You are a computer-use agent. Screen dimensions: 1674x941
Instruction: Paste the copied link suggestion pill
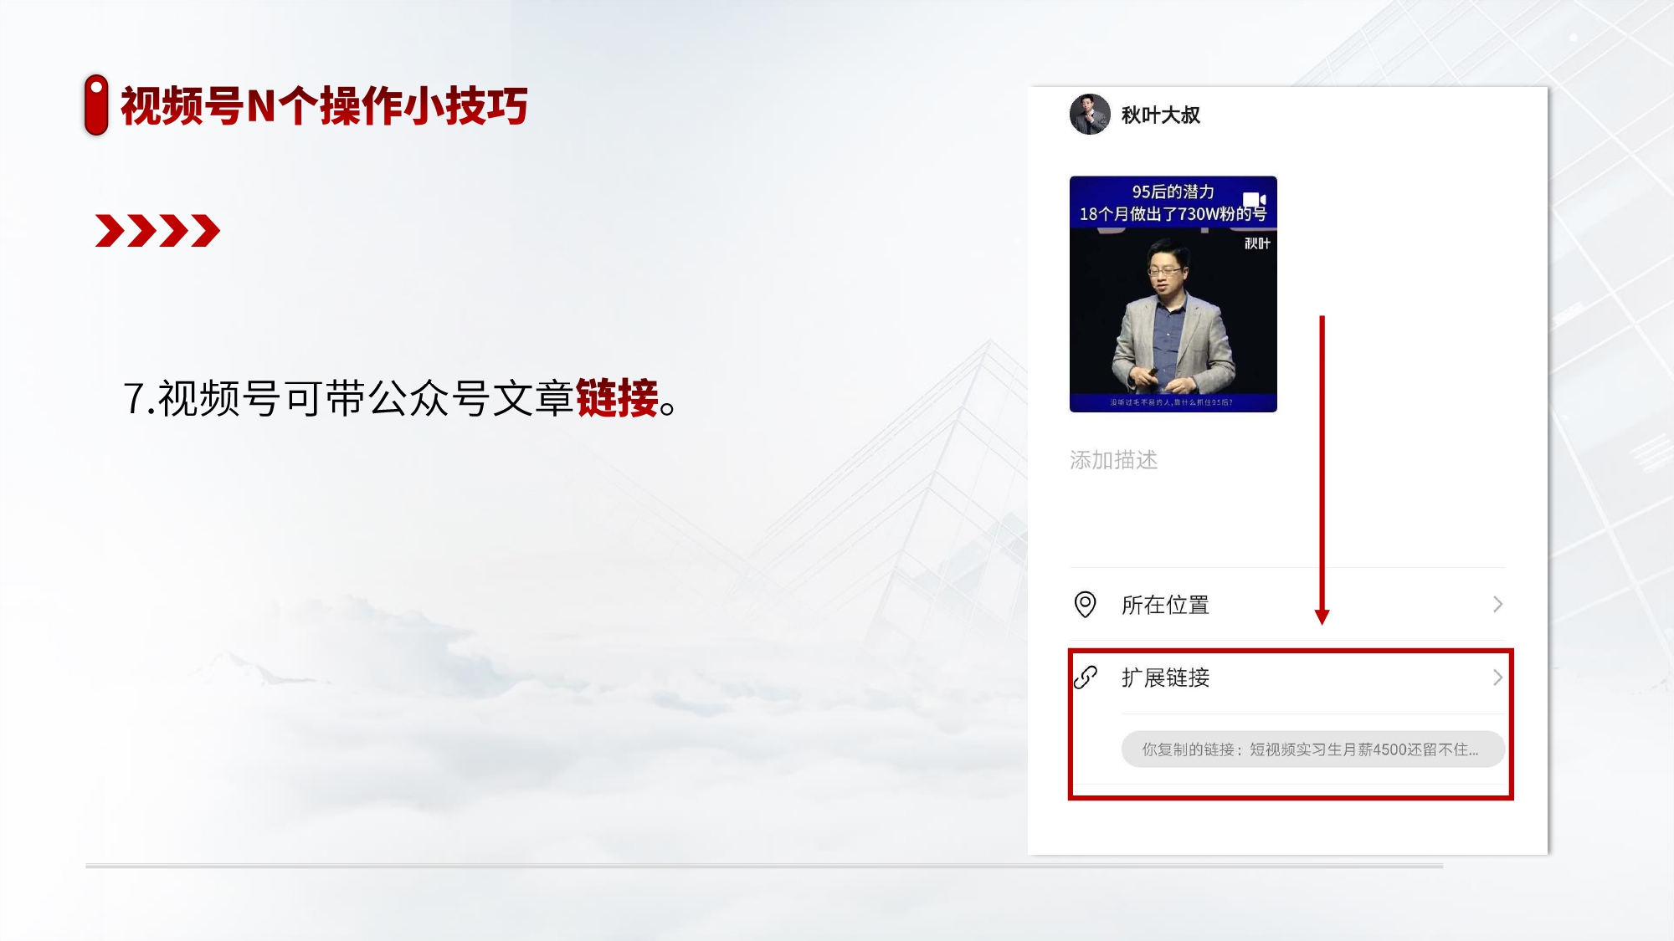click(1312, 749)
